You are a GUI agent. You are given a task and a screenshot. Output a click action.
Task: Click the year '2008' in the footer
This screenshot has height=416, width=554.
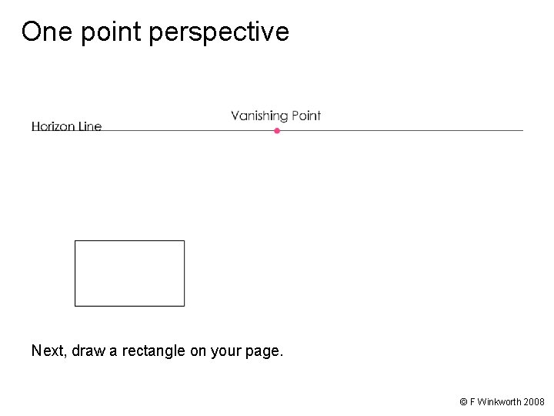tap(534, 402)
